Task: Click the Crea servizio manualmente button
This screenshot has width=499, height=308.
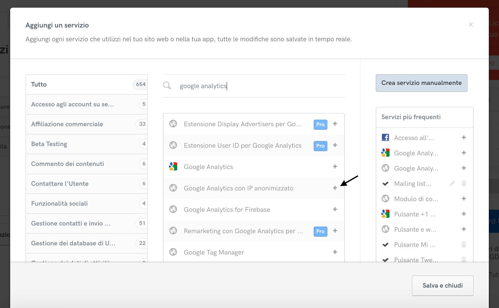Action: tap(421, 83)
